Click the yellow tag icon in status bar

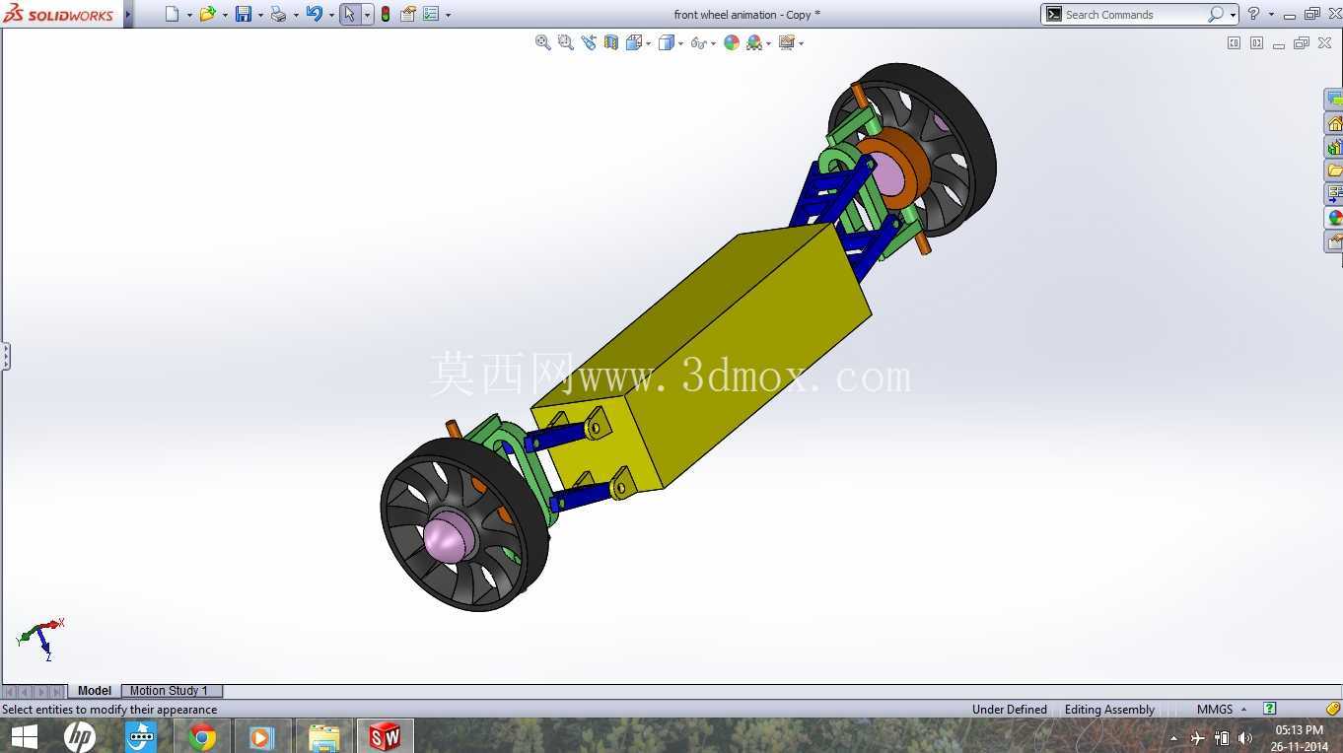pyautogui.click(x=1333, y=709)
